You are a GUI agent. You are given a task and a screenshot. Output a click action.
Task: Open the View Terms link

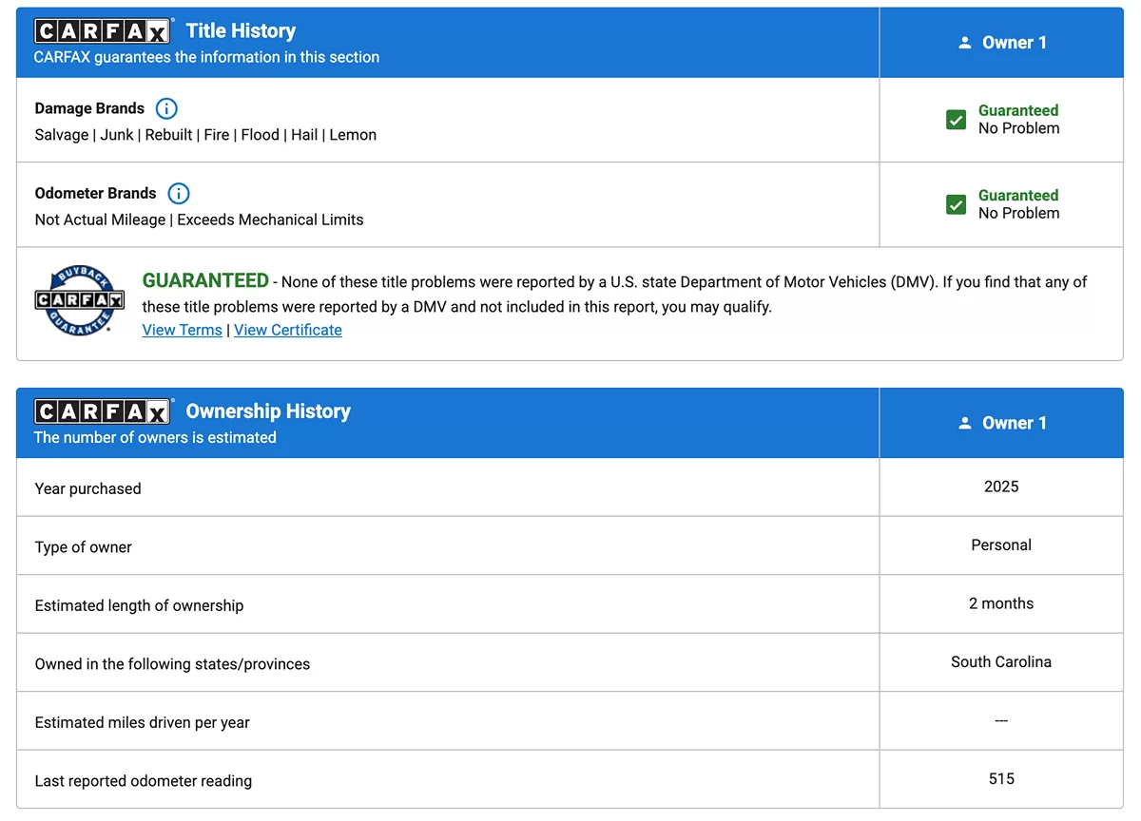pos(182,330)
